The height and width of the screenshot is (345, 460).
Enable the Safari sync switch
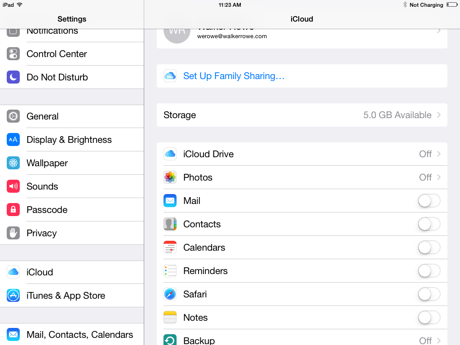[429, 294]
